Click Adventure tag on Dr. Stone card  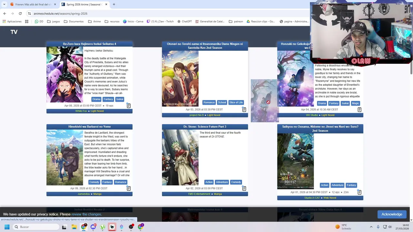click(222, 182)
